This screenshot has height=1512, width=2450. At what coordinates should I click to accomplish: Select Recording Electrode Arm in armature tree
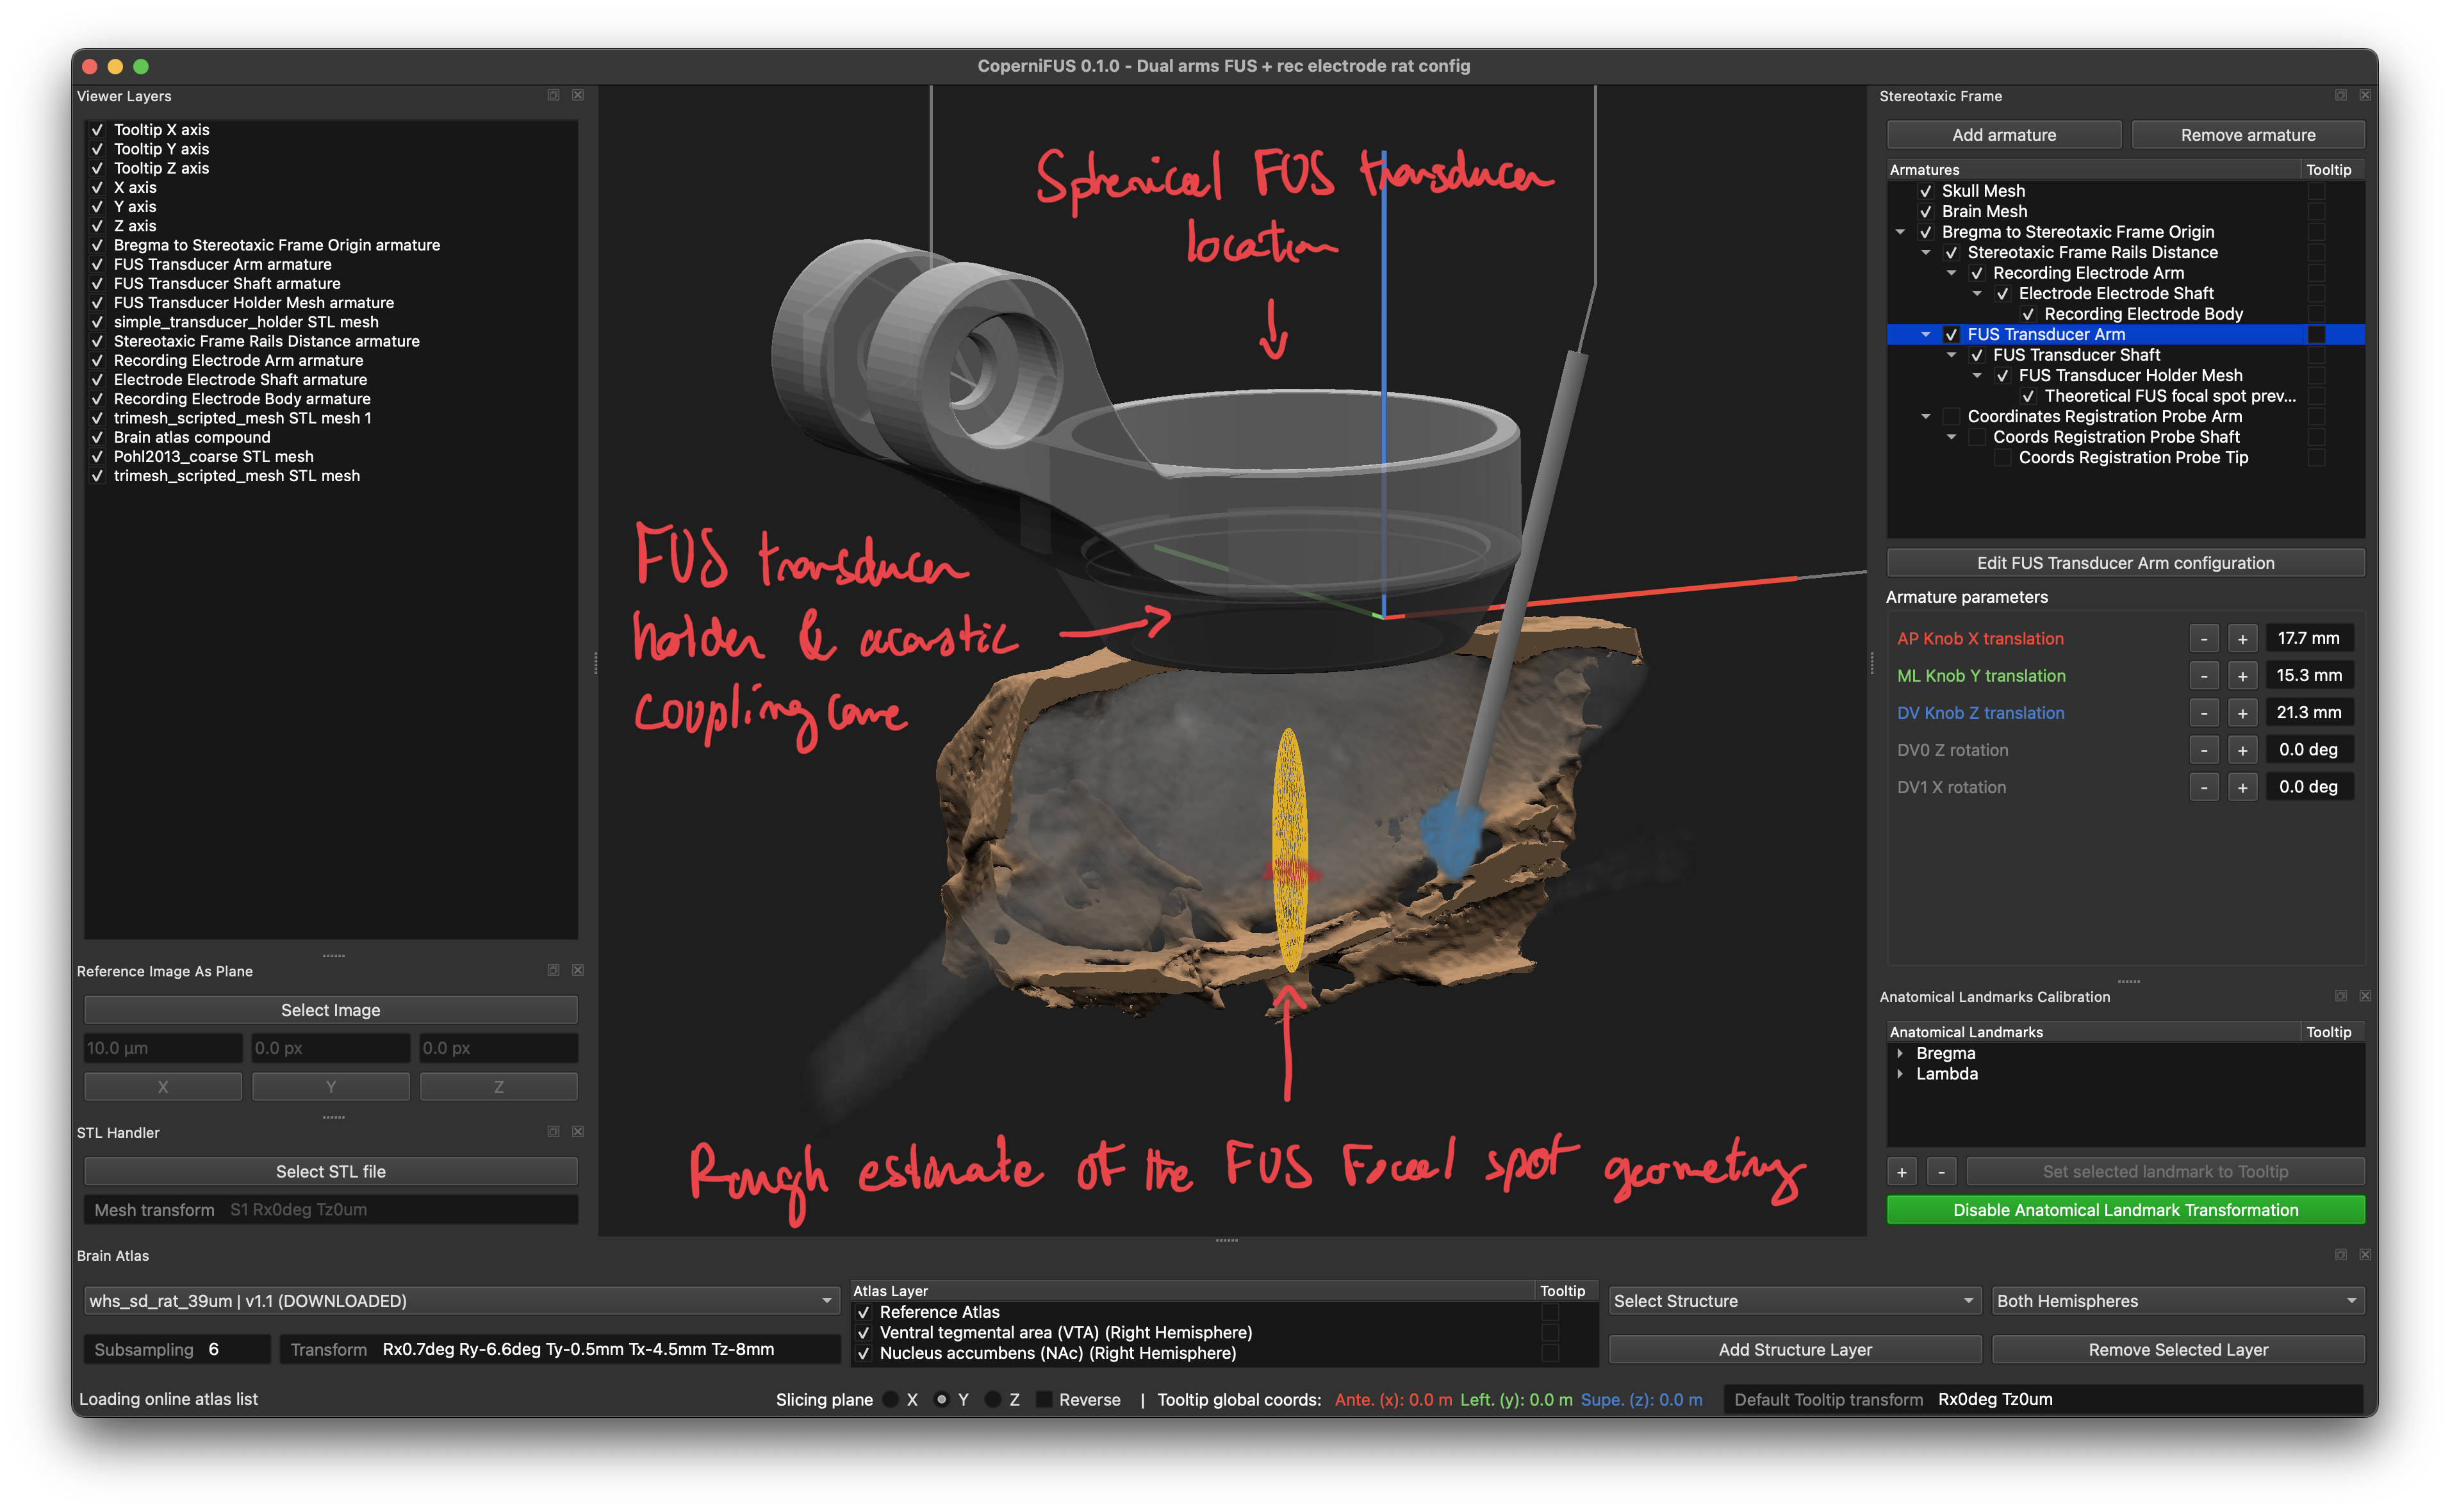(x=2088, y=273)
